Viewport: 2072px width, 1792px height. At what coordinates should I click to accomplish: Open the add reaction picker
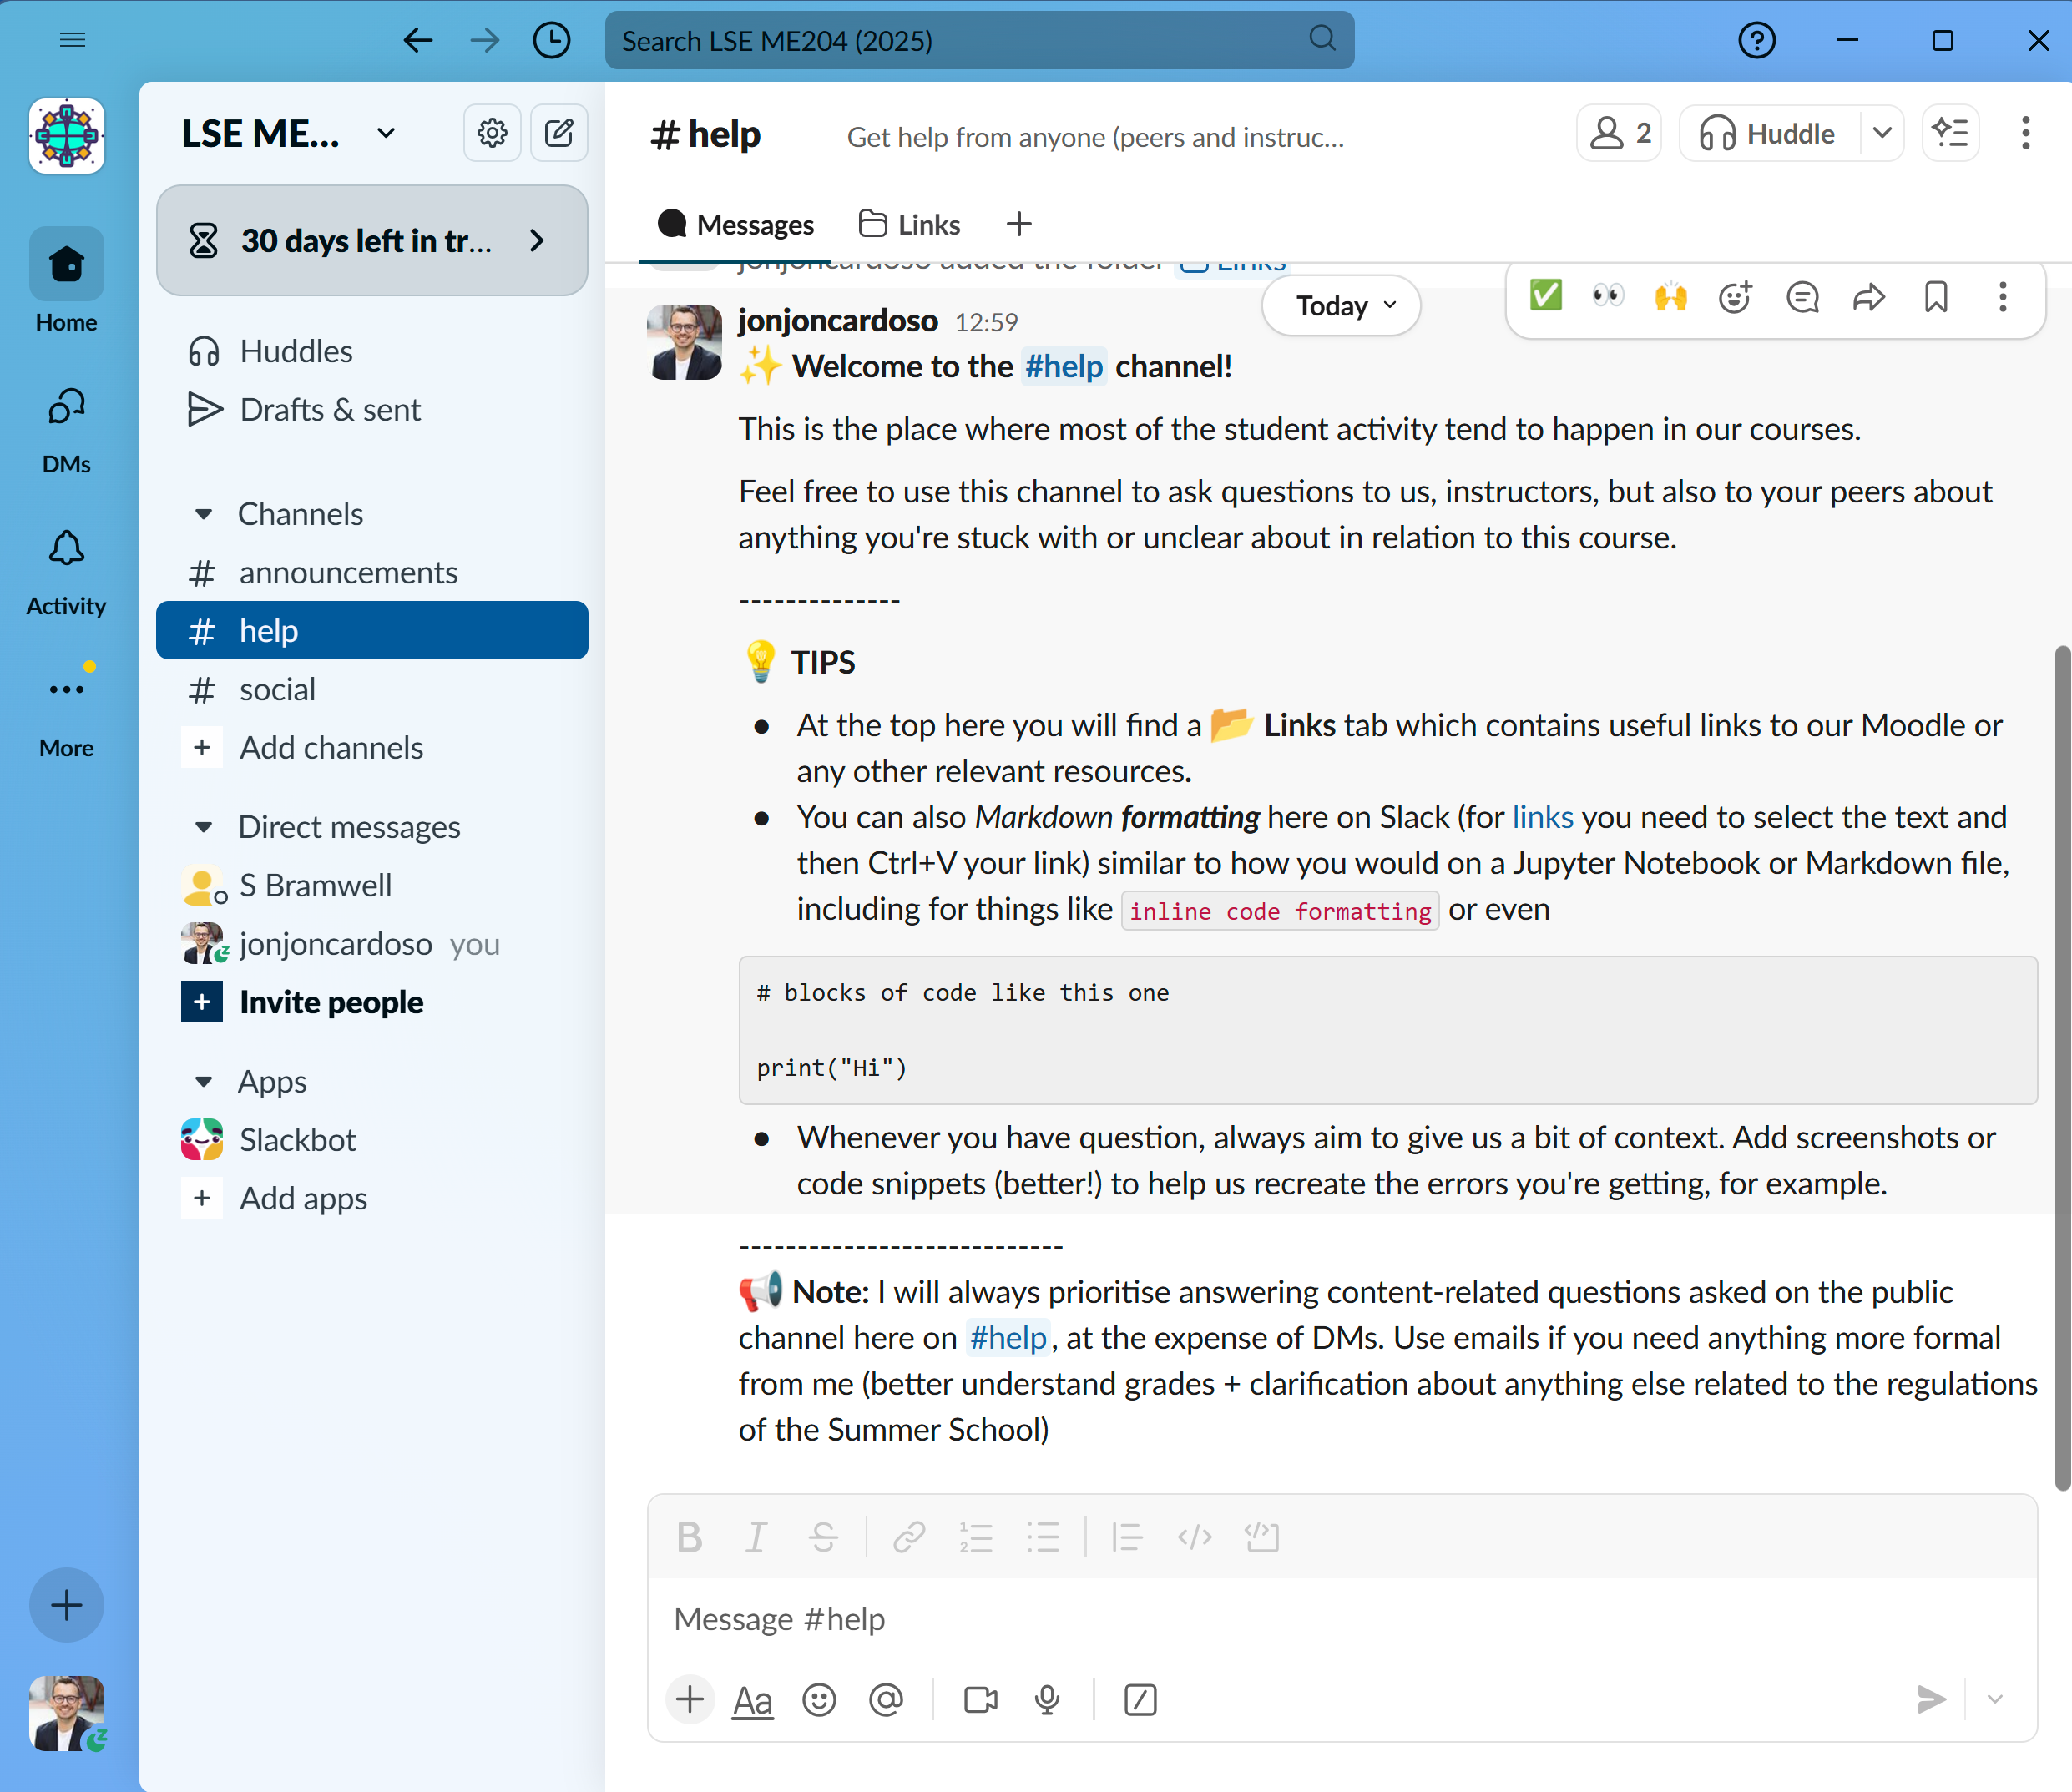(1735, 296)
